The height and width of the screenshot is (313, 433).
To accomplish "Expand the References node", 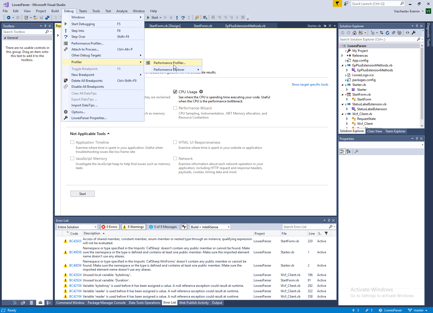I will point(342,56).
